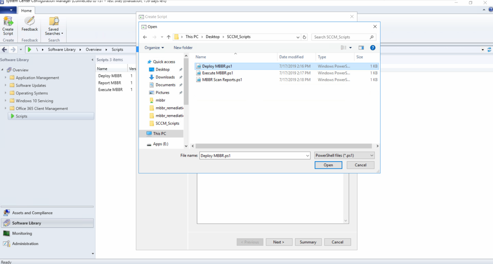Screen dimensions: 493x264
Task: Select Report MBBR in the Scripts list
Action: [x=109, y=83]
